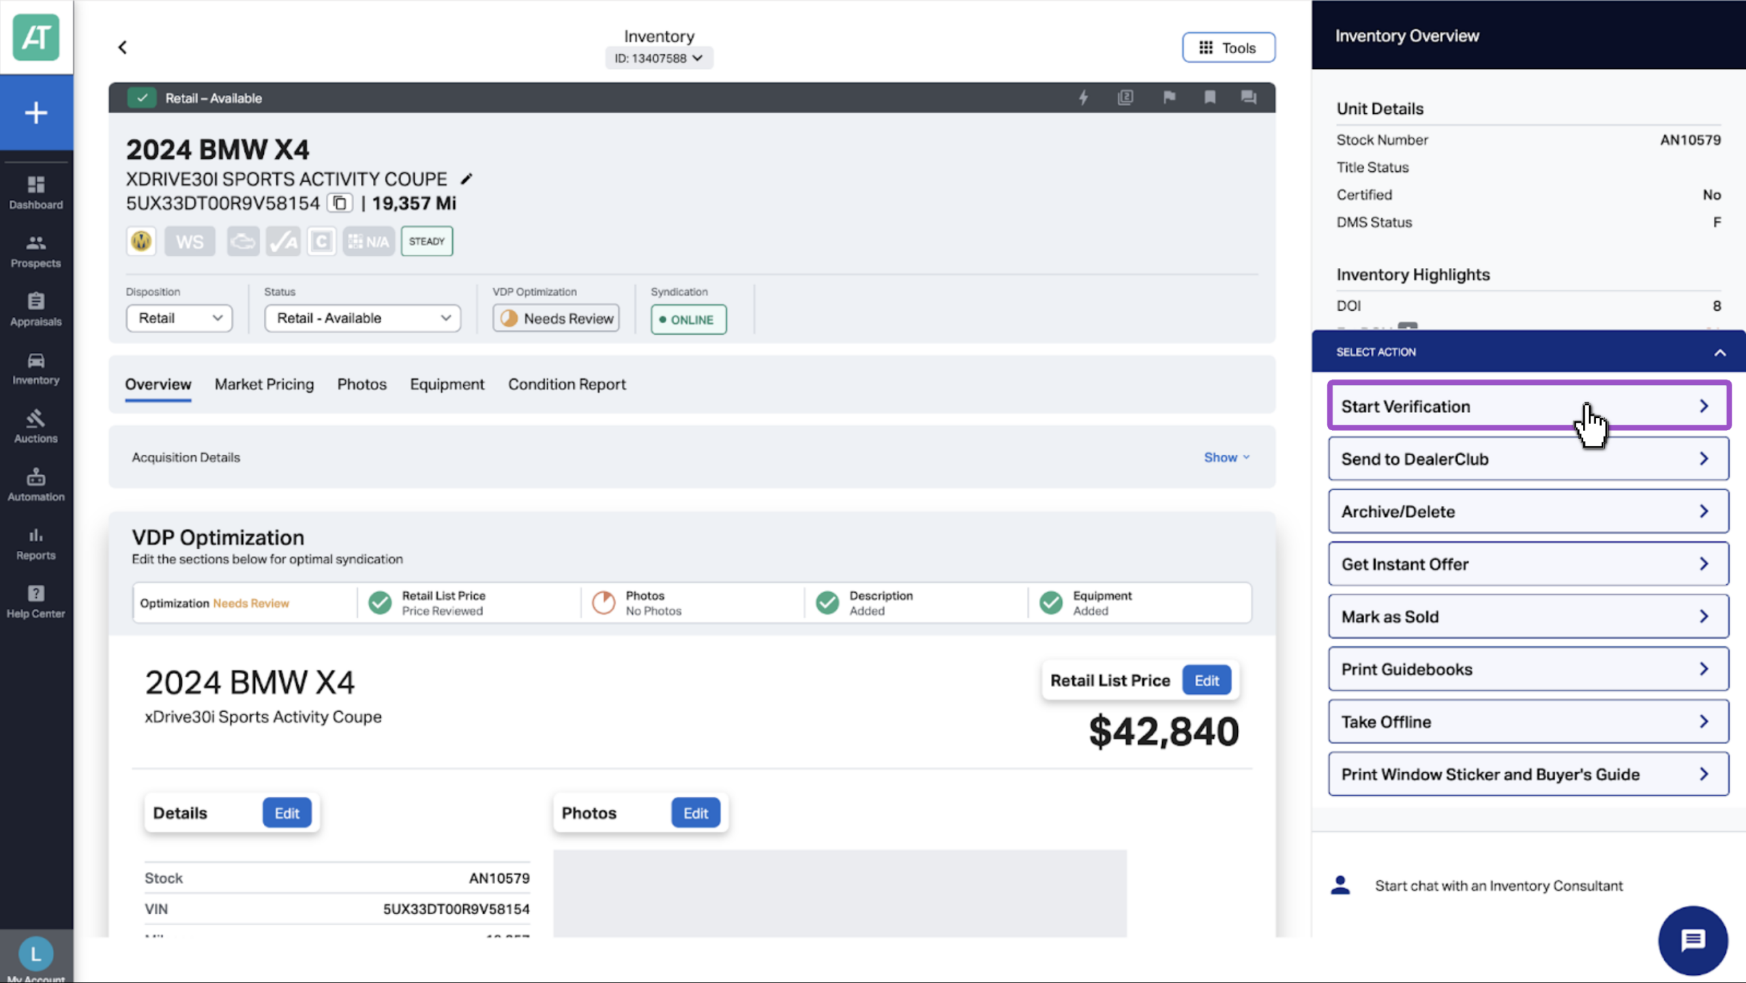1746x983 pixels.
Task: Choose the Take Offline action
Action: [1528, 721]
